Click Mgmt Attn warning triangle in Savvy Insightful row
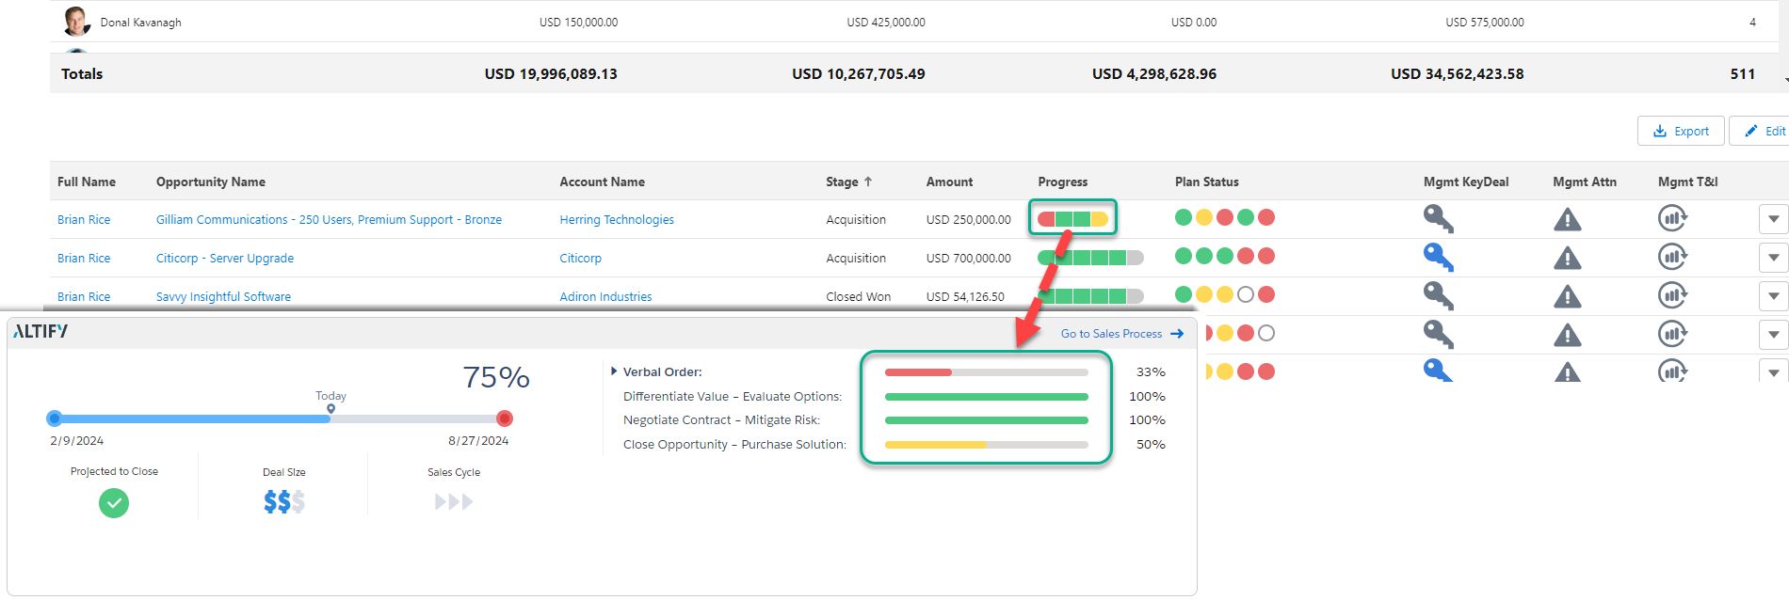 click(x=1567, y=297)
